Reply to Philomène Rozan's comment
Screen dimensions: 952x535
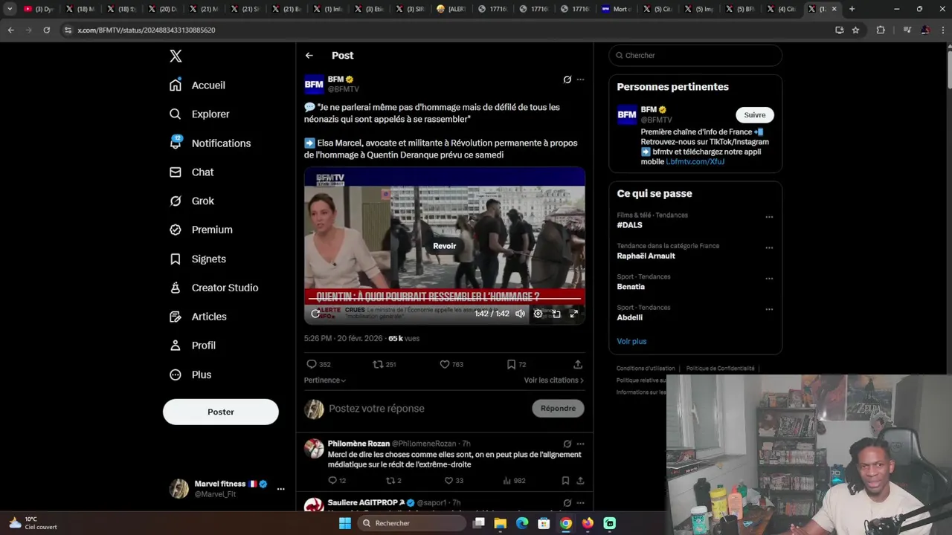[x=337, y=481]
